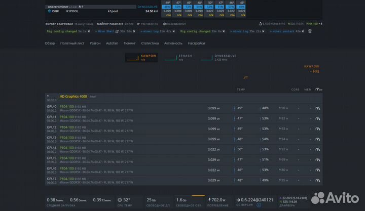Open overclock settings for GPU 2
The height and width of the screenshot is (211, 365).
point(317,129)
